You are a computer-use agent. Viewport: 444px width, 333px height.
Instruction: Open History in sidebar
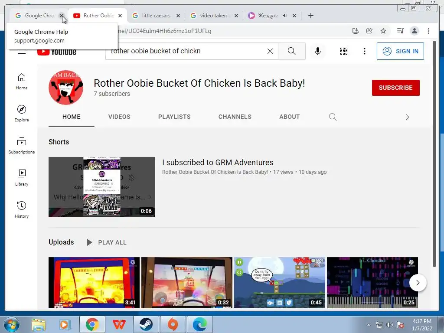point(22,209)
